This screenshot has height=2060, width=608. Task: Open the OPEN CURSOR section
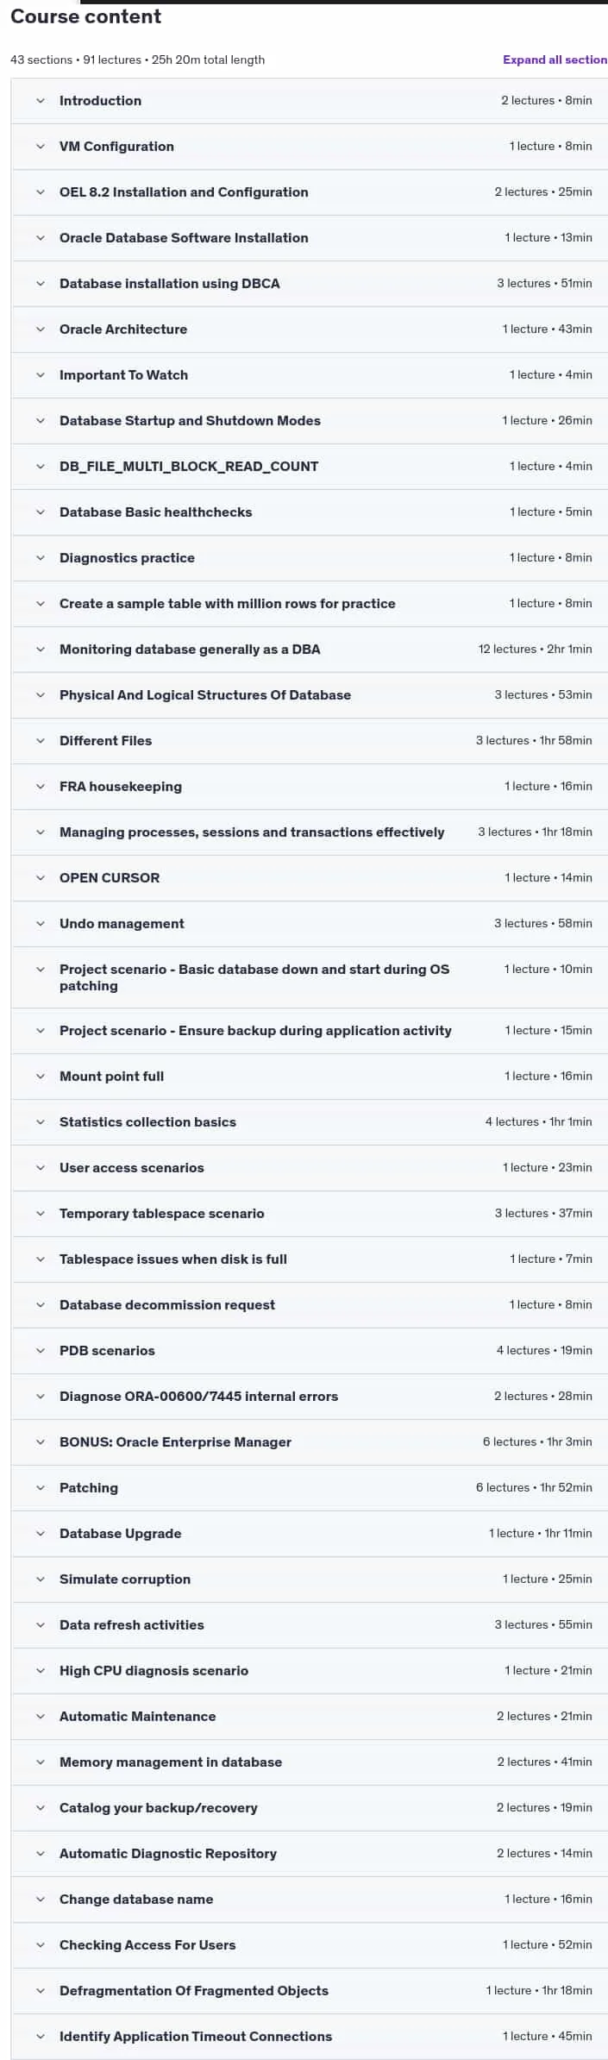tap(309, 878)
